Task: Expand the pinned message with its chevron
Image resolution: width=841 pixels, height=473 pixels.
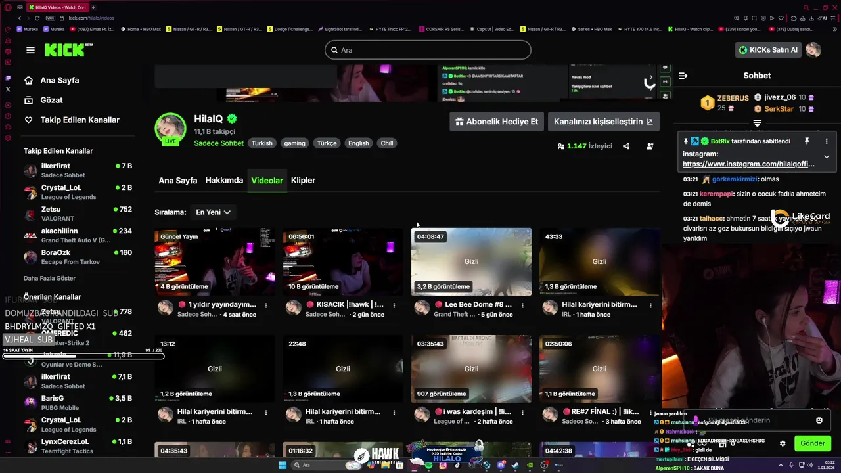Action: coord(827,157)
